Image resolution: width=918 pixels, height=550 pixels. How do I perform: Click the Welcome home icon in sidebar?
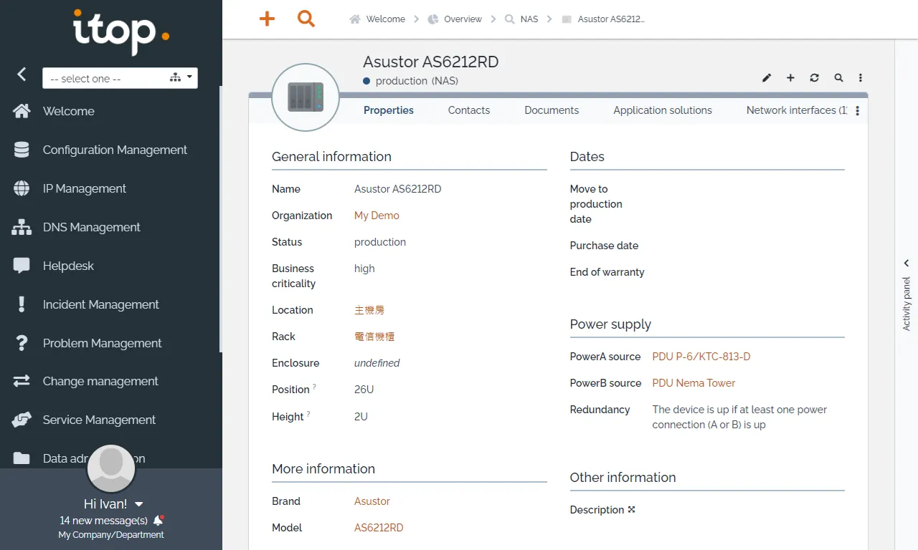[x=22, y=111]
